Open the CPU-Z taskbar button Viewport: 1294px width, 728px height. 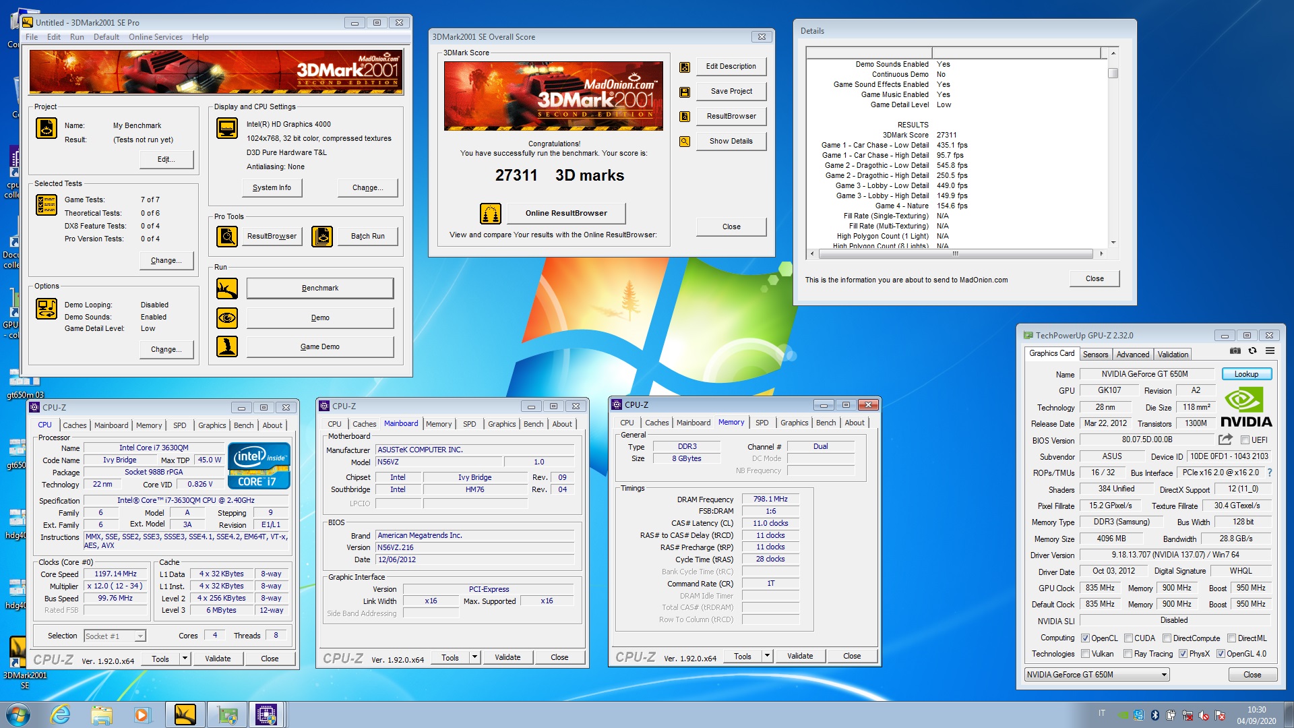(x=266, y=714)
